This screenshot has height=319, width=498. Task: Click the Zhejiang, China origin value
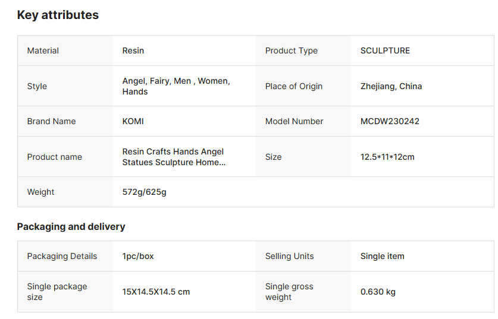[x=391, y=86]
